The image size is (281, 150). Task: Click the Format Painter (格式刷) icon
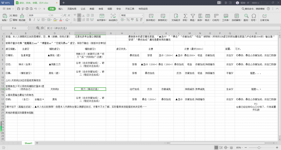pyautogui.click(x=22, y=17)
